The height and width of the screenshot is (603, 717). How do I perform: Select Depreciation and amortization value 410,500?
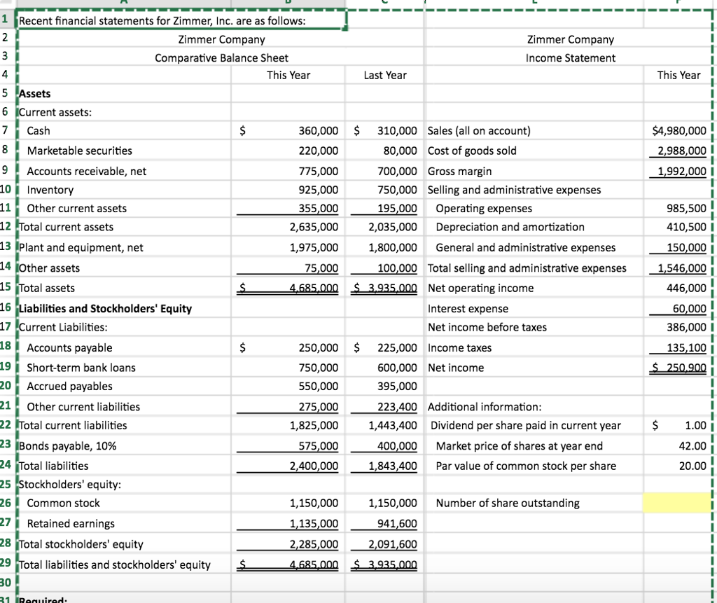[x=686, y=227]
